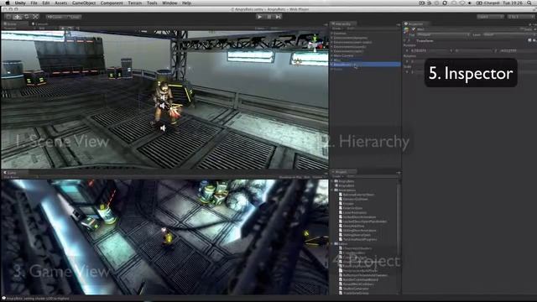Open the Tools menu

pyautogui.click(x=152, y=3)
